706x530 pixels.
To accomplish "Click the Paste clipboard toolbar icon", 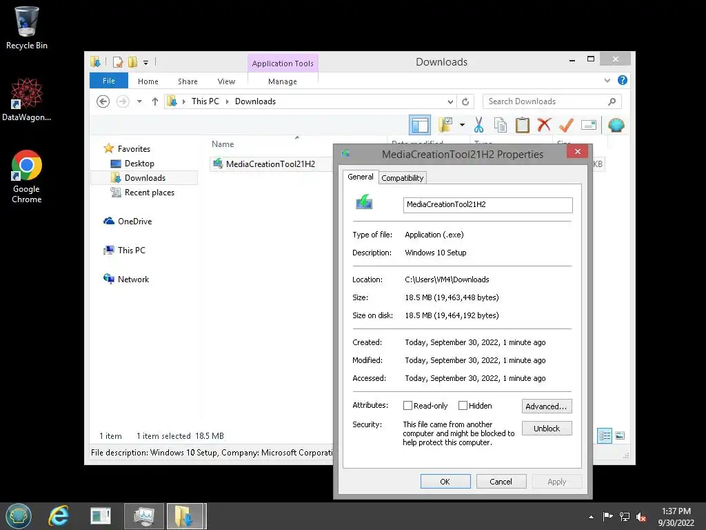I will tap(523, 125).
